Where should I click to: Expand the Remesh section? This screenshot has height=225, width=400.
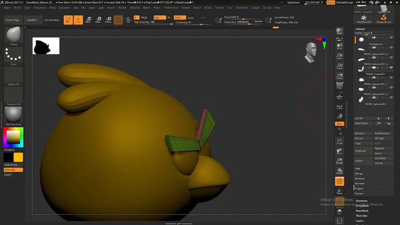point(359,183)
